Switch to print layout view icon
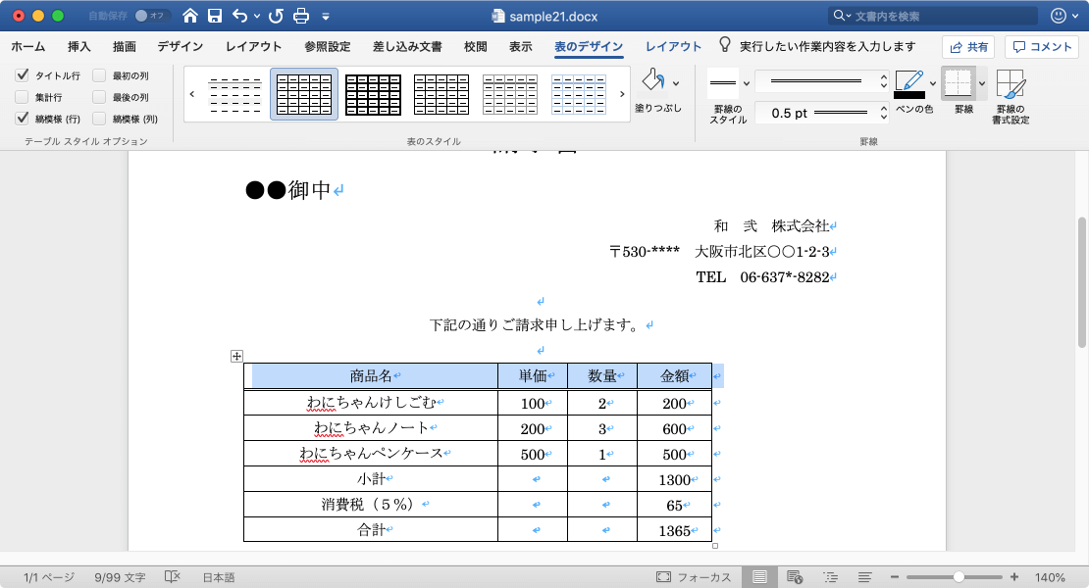 [x=759, y=577]
